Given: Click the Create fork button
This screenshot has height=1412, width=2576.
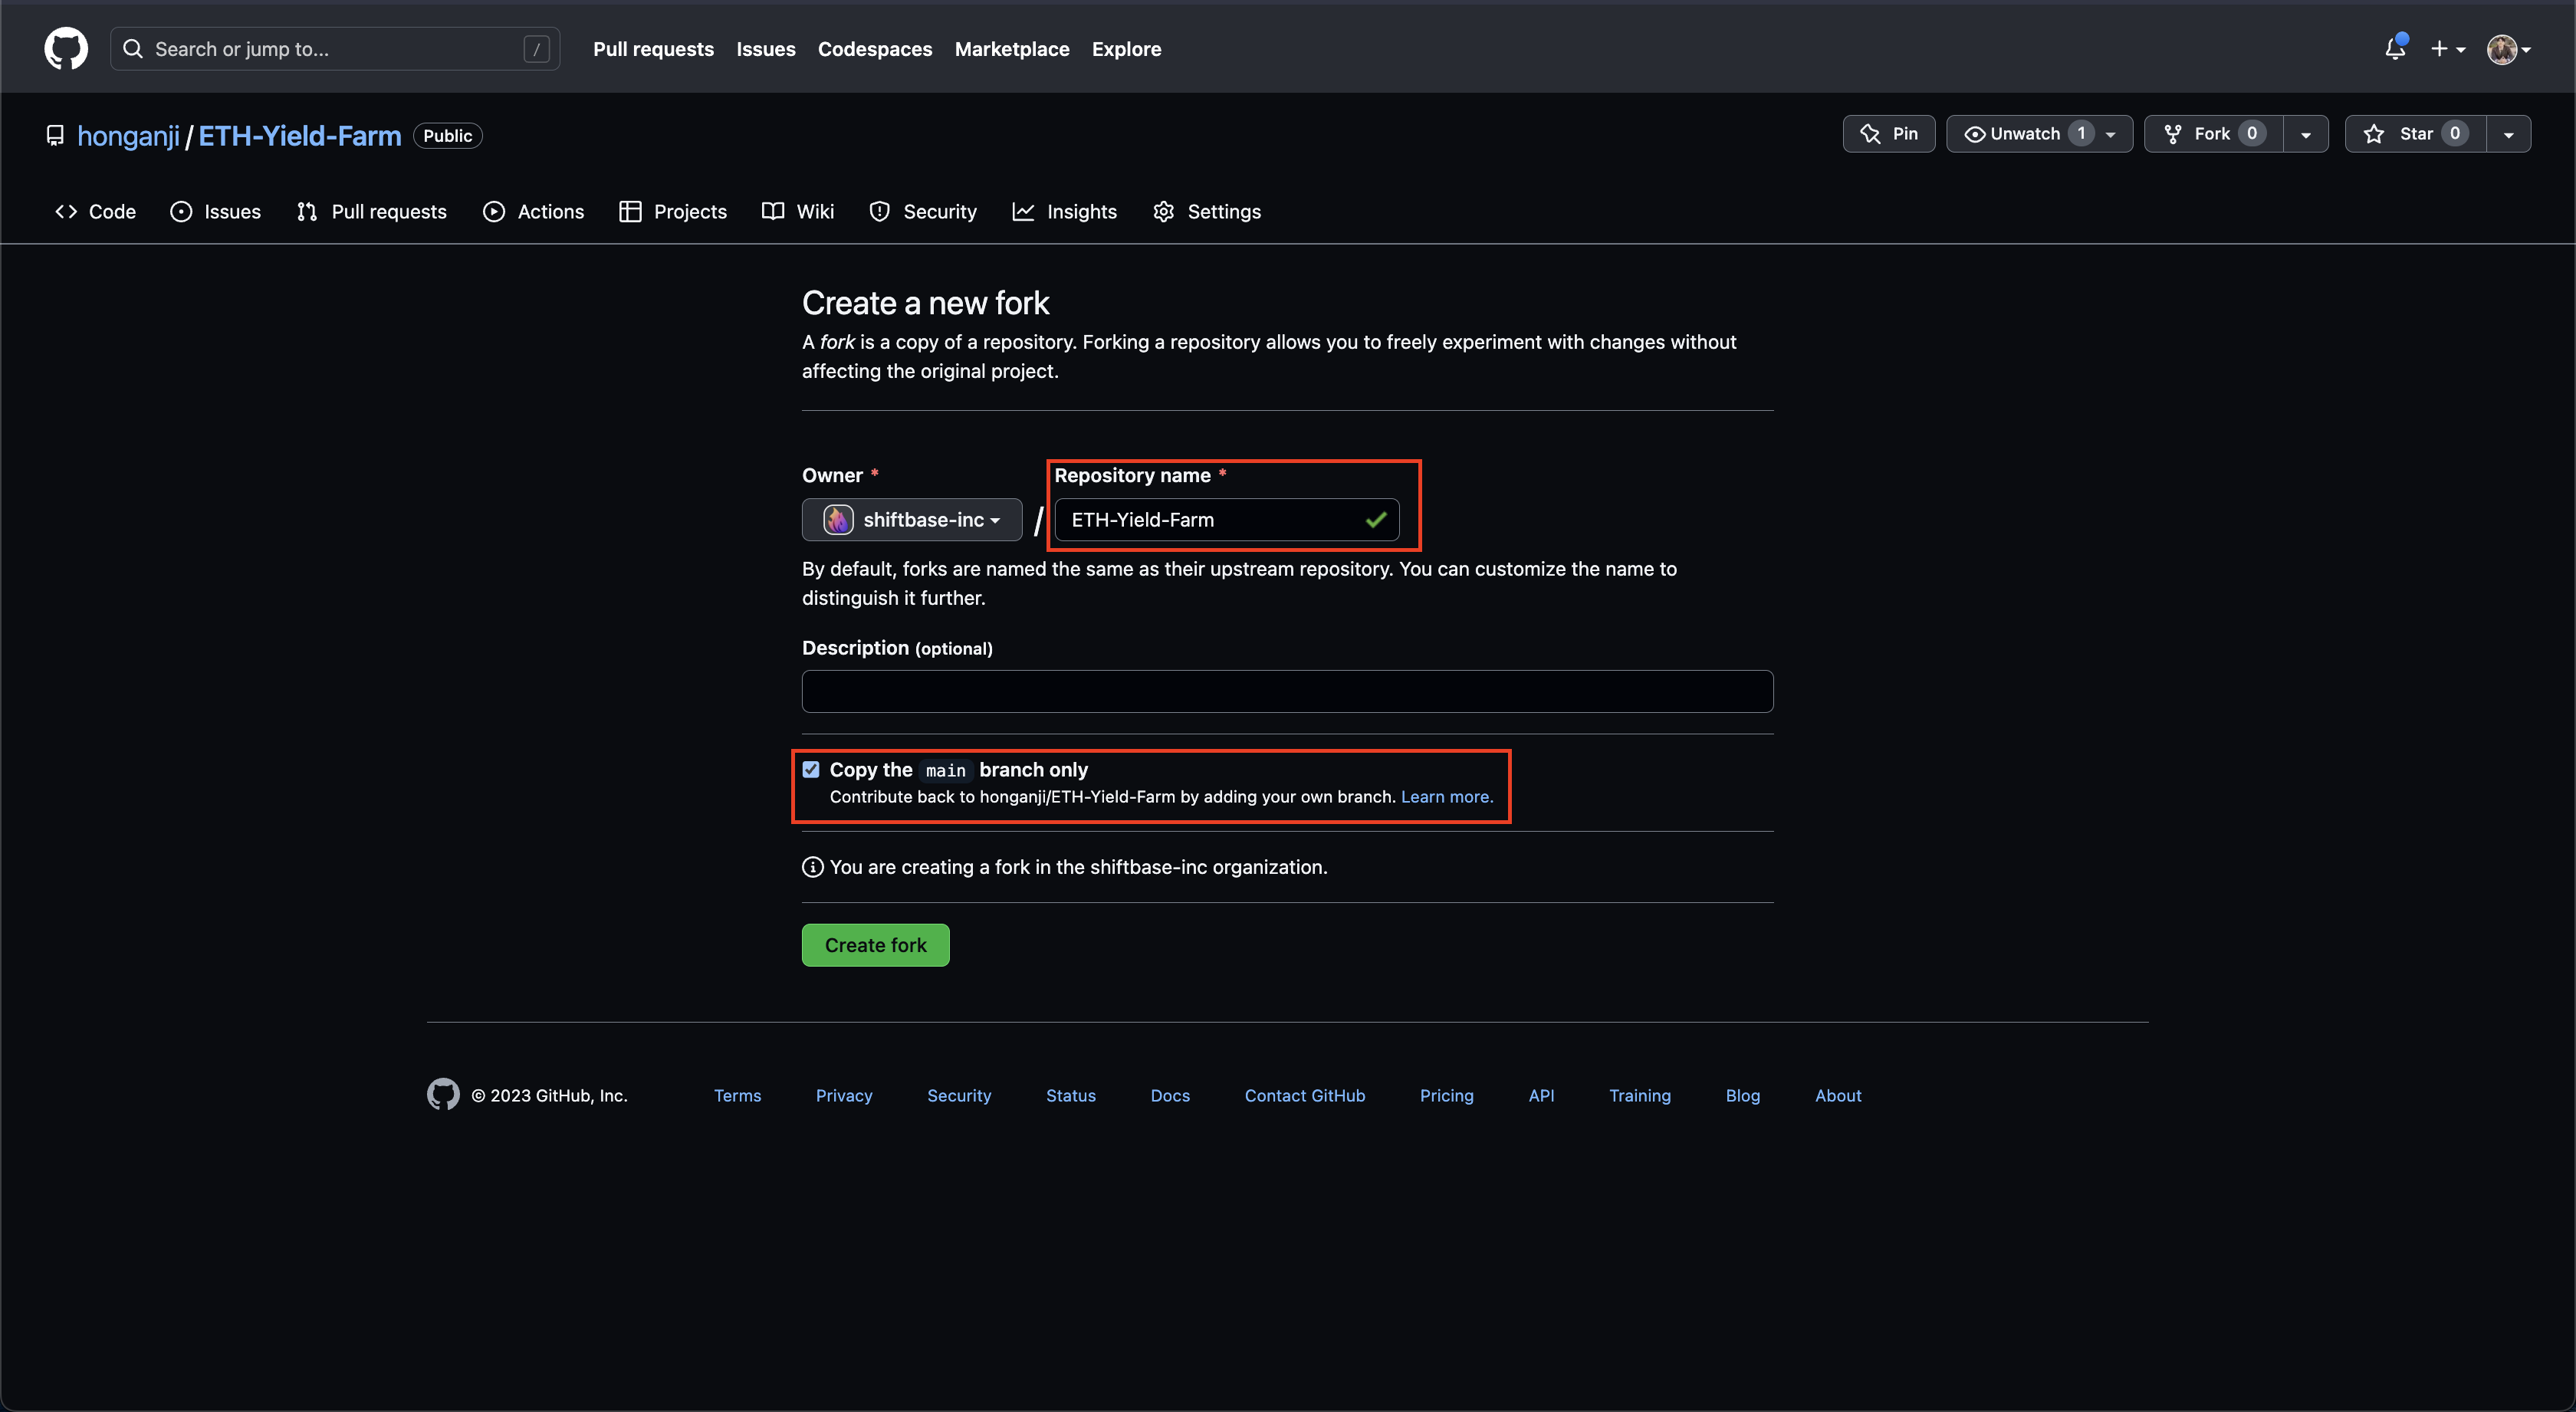Looking at the screenshot, I should tap(875, 945).
